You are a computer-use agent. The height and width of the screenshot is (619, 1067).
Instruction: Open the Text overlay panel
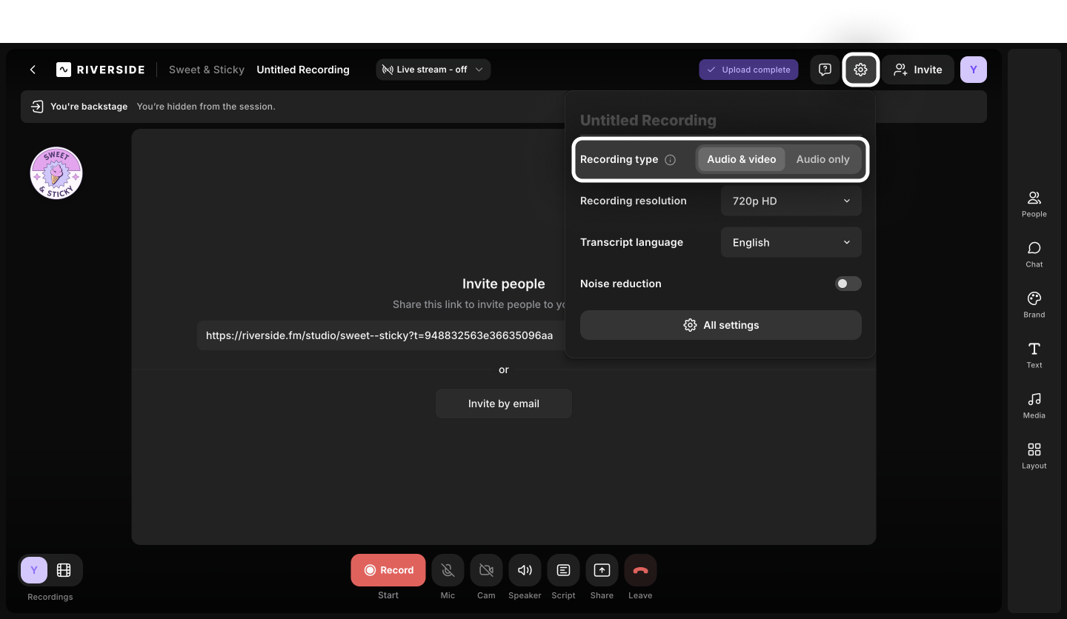point(1034,355)
